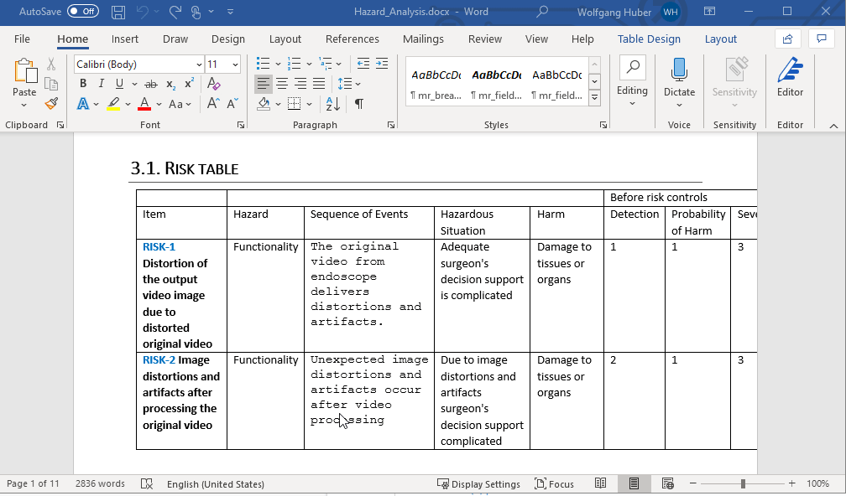The image size is (846, 496).
Task: Click the RISK-1 link in table
Action: [x=159, y=246]
